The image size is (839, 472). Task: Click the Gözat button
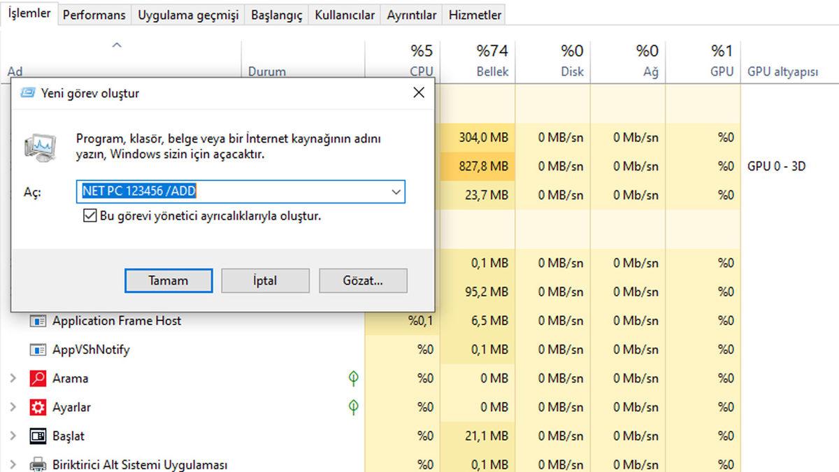coord(363,280)
